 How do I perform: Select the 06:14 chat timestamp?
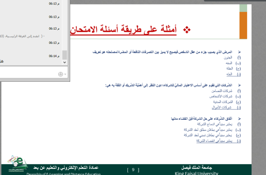(x=54, y=56)
